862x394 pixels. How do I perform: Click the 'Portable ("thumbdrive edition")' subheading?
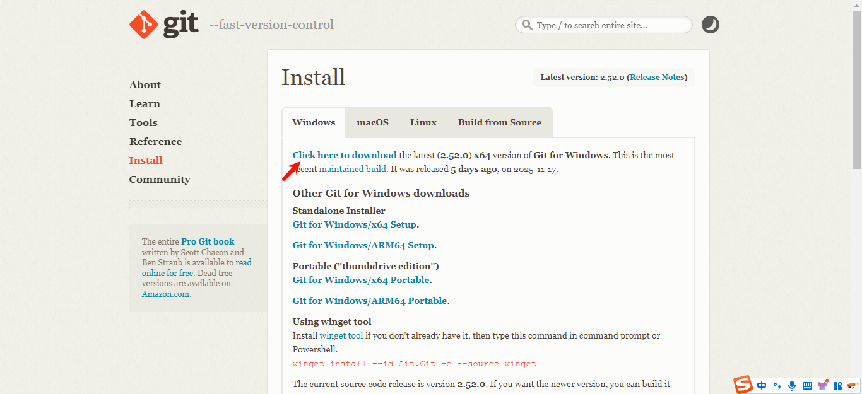click(x=366, y=266)
